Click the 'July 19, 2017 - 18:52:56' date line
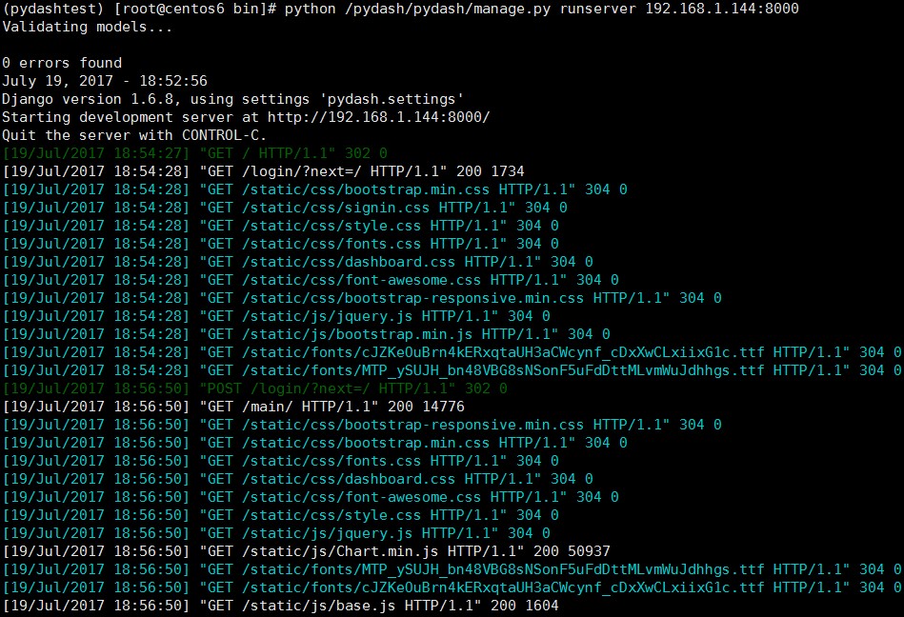 (105, 81)
